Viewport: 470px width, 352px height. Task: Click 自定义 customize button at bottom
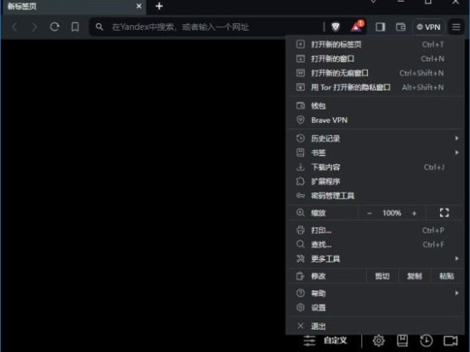point(326,340)
